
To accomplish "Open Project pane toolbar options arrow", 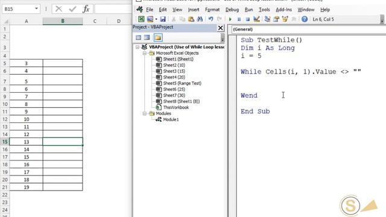I will coord(223,38).
